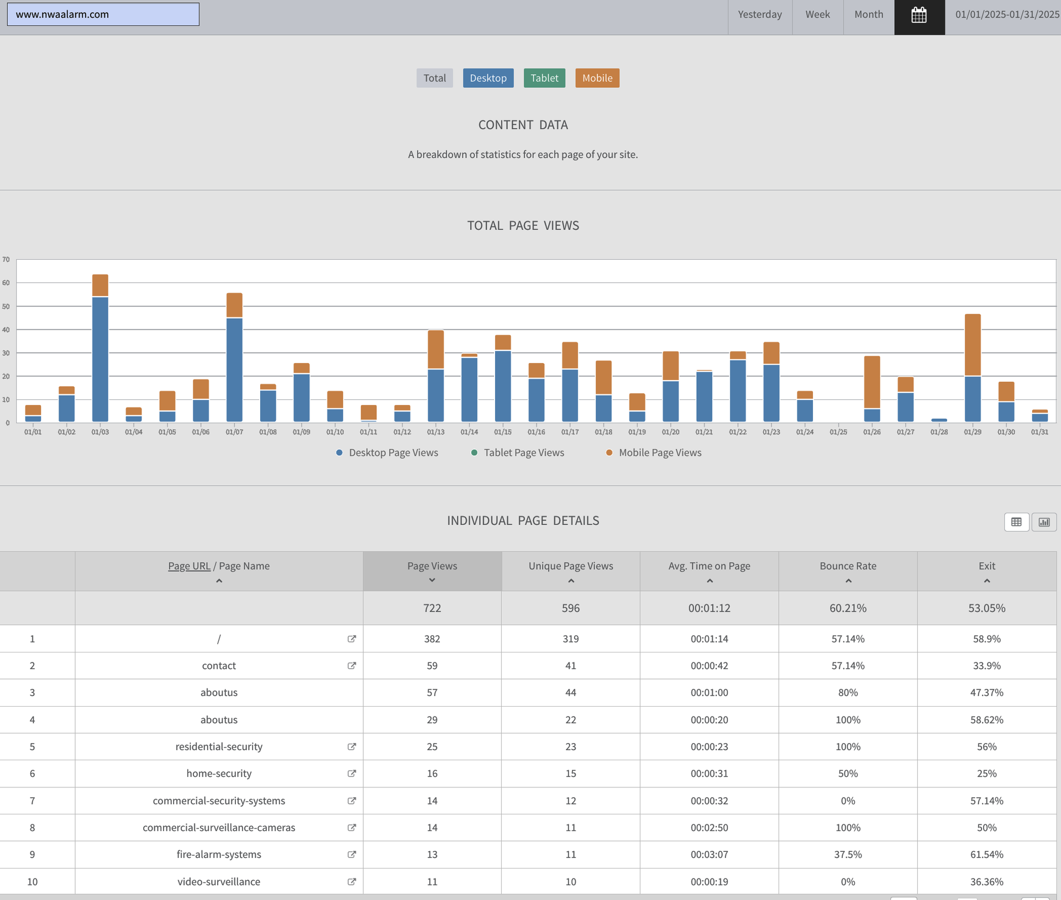Viewport: 1061px width, 900px height.
Task: Open external link for fire-alarm-systems page
Action: tap(351, 854)
